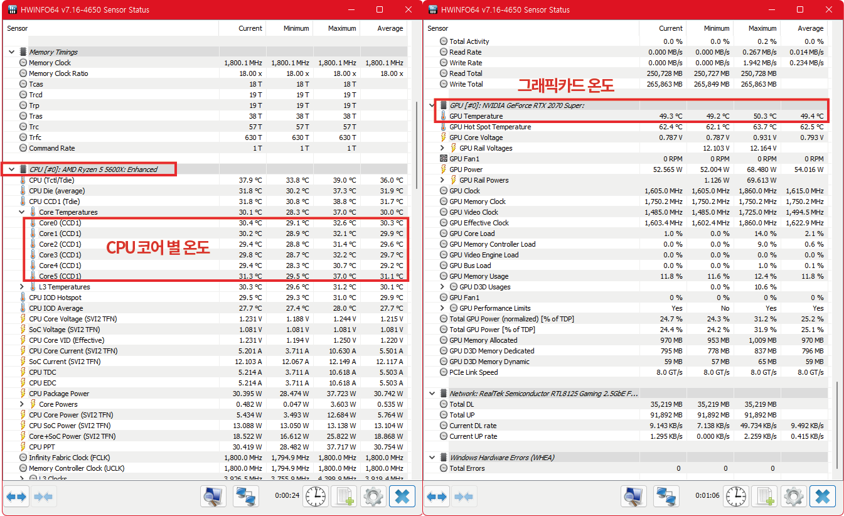Viewport: 844px width, 516px height.
Task: Collapse CPU [#0] AMD Ryzen 5 5600X group
Action: point(11,169)
